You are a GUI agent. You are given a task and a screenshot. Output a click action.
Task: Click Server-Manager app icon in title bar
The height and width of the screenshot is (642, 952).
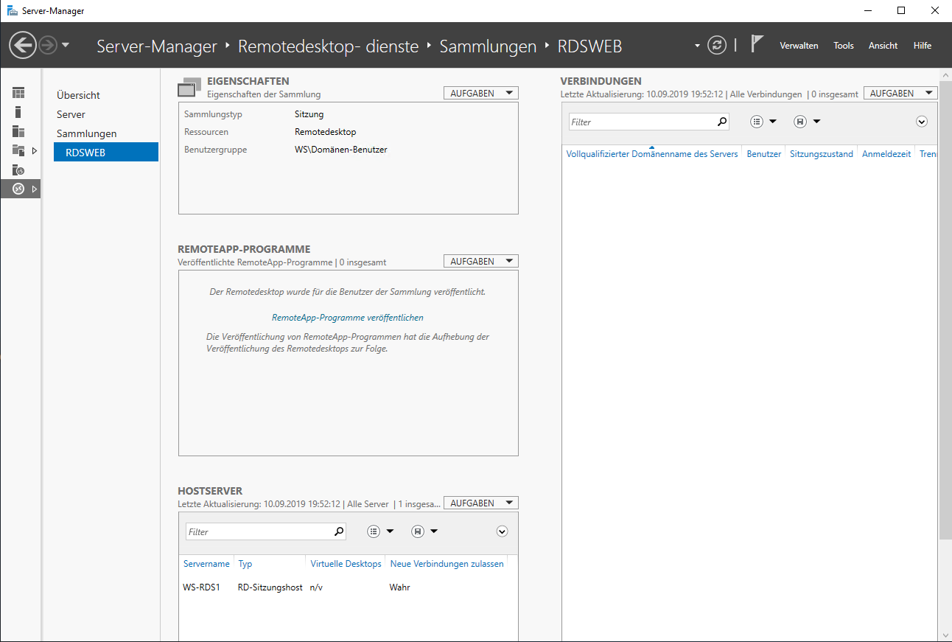point(13,10)
